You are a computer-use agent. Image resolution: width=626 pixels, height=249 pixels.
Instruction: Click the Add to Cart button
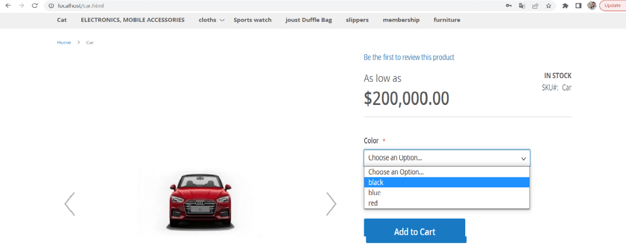coord(414,231)
